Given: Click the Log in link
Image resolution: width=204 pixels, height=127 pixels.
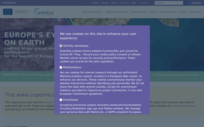Looking at the screenshot, I should click(145, 3).
